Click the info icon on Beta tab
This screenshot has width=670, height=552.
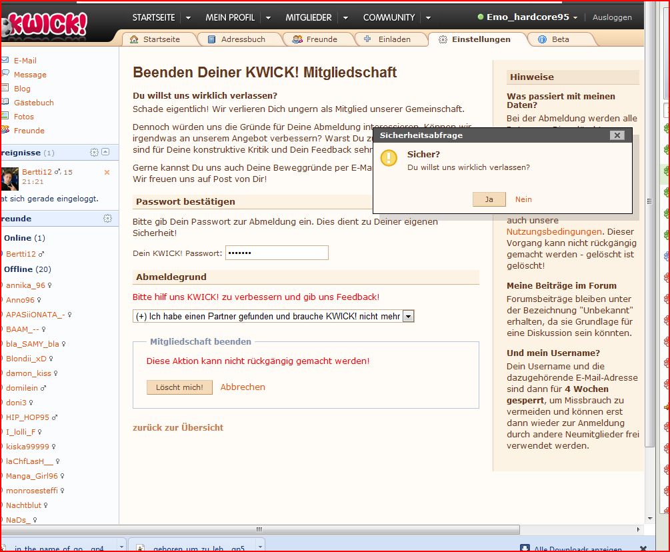(x=542, y=39)
